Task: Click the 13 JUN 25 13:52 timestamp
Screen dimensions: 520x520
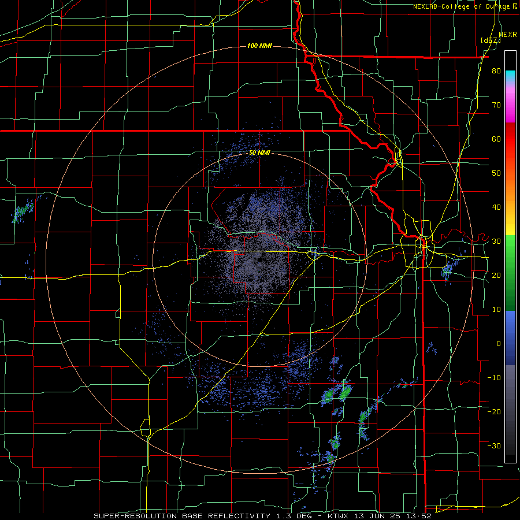Action: click(x=393, y=516)
